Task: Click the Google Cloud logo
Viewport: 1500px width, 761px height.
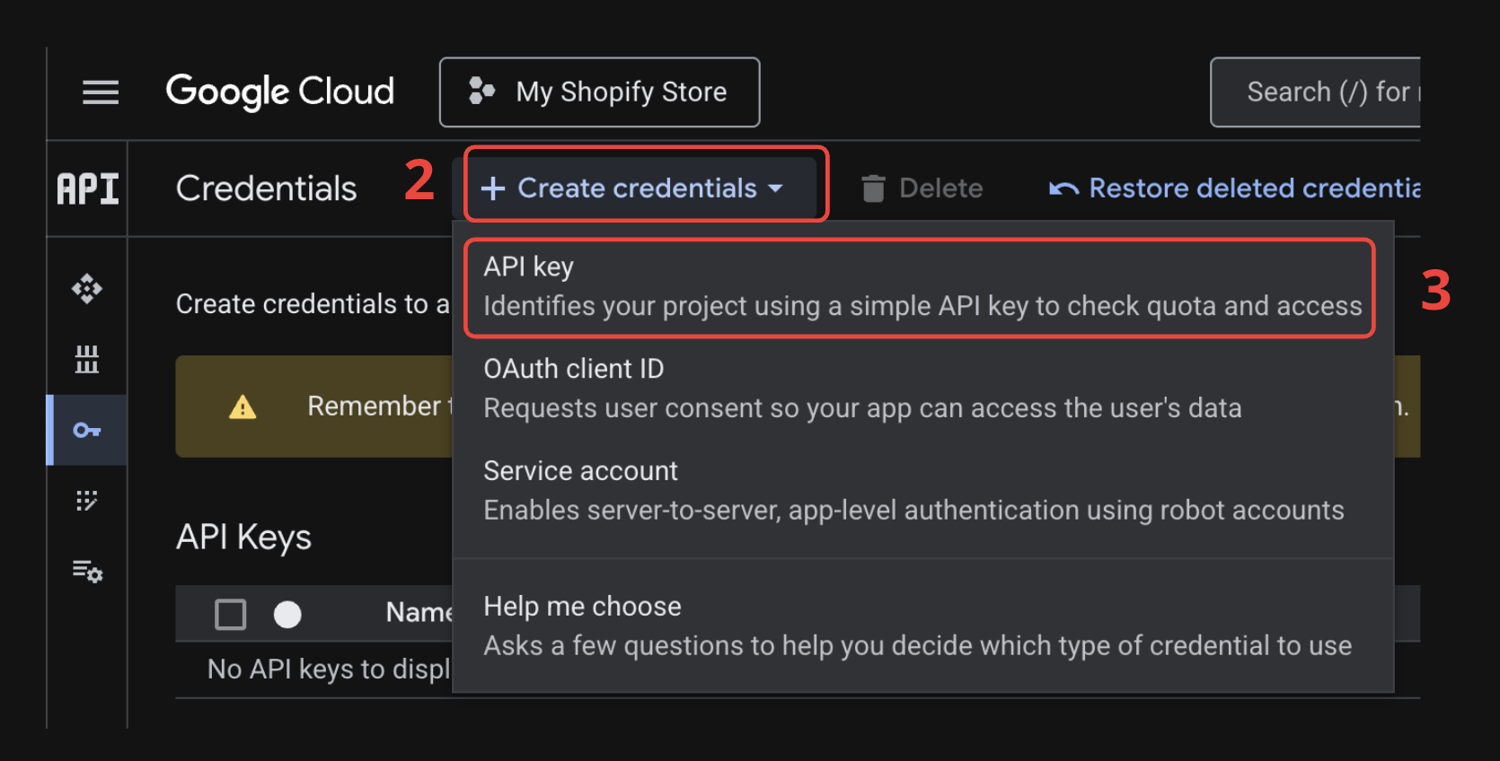Action: pos(279,92)
